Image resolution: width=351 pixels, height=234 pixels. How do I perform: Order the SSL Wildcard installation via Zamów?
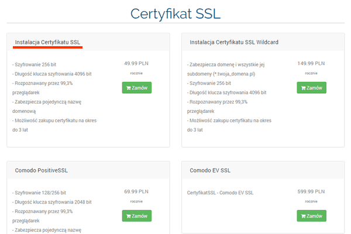312,88
